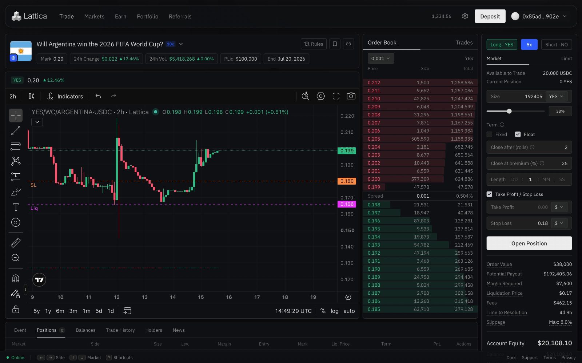Viewport: 582px width, 363px height.
Task: Toggle the auto price scale
Action: (349, 311)
